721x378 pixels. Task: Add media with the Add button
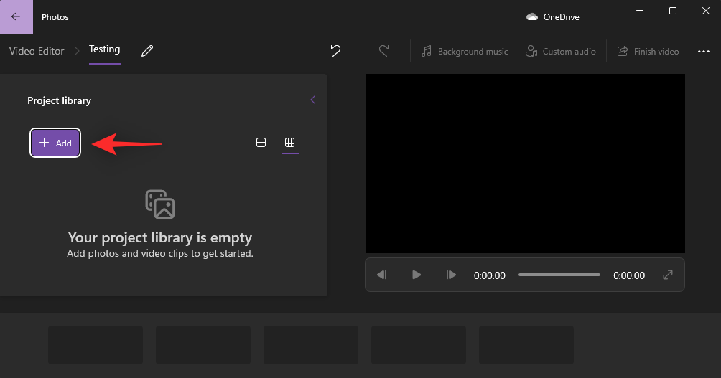(x=55, y=143)
